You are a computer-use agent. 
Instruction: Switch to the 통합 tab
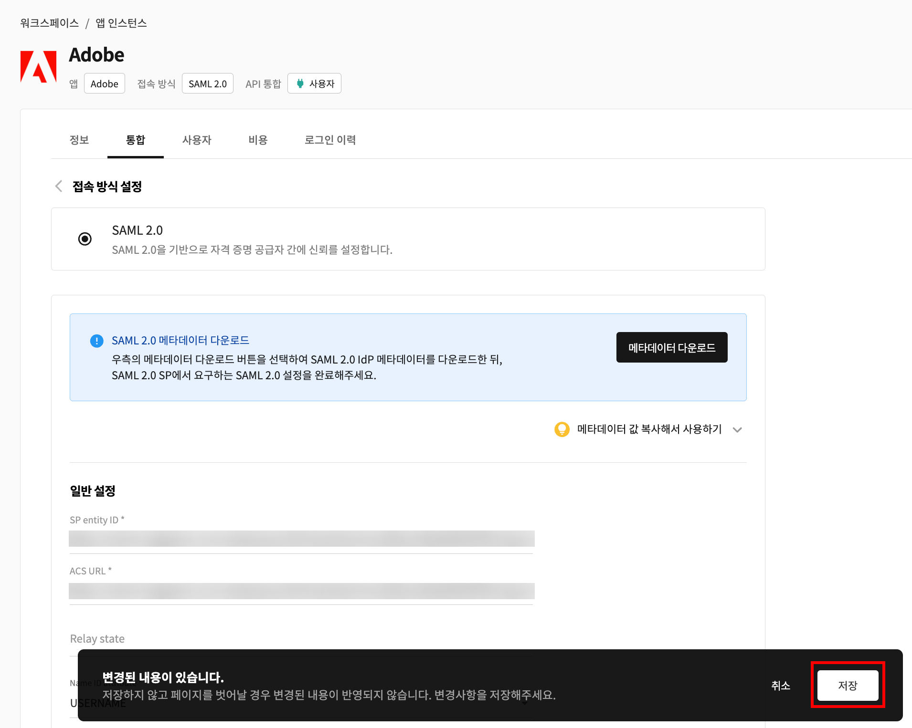click(136, 140)
